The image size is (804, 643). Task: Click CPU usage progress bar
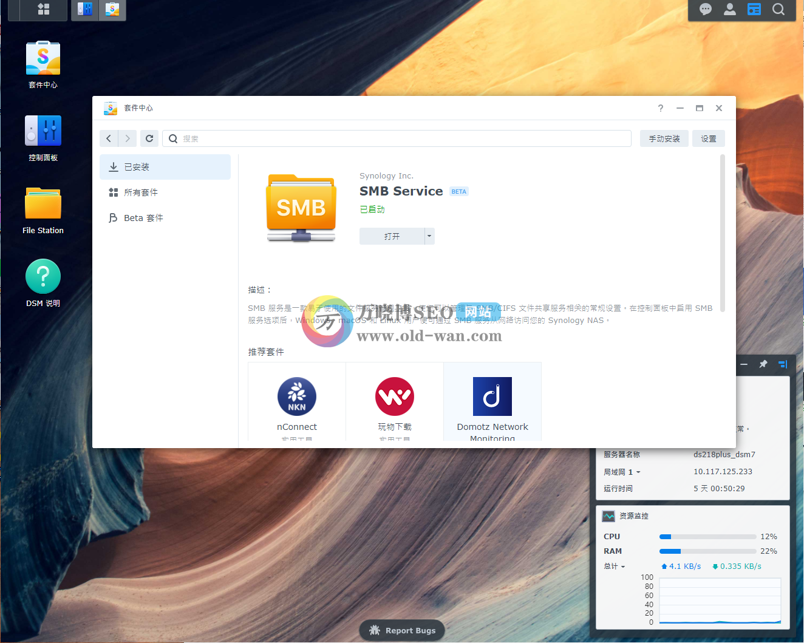click(707, 537)
